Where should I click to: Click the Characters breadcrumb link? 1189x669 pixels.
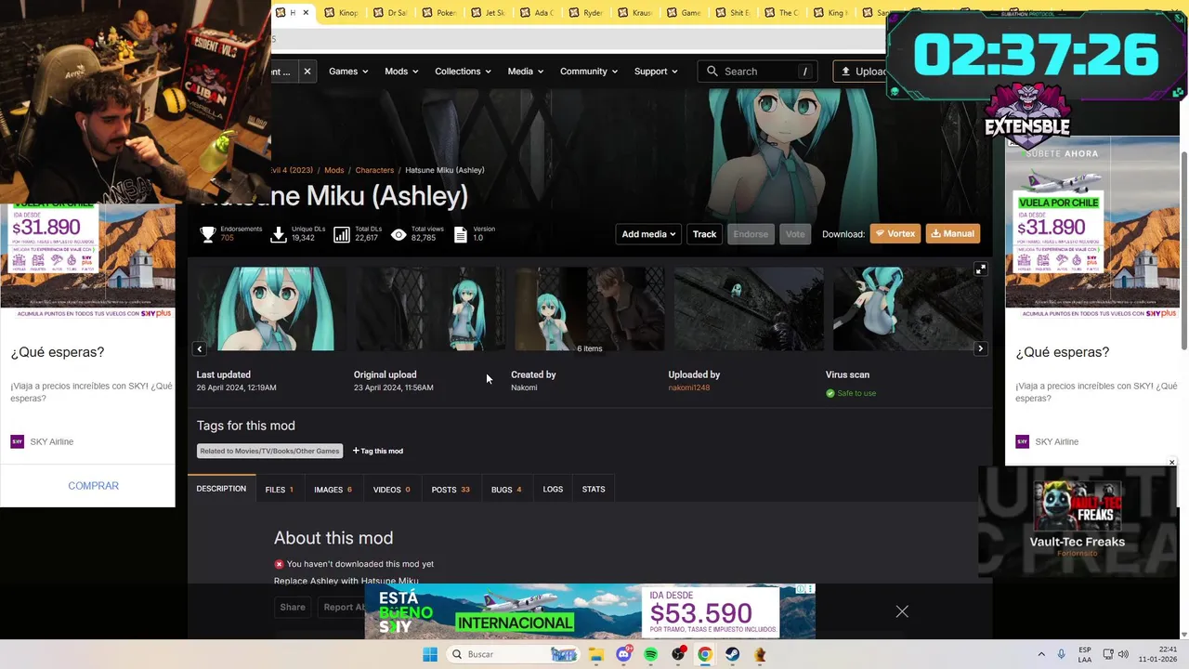(374, 170)
